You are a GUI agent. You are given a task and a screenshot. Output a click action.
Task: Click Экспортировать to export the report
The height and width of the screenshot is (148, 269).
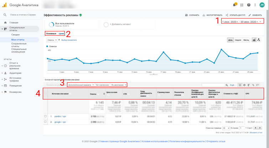click(212, 15)
